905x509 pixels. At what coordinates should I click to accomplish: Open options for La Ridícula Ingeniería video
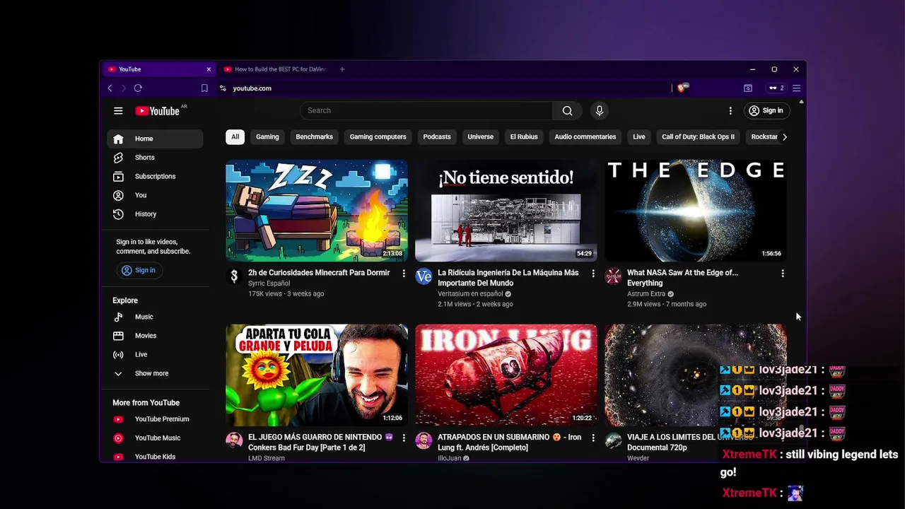tap(593, 273)
